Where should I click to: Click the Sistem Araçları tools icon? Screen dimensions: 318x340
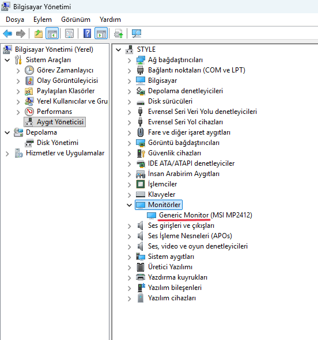(18, 60)
